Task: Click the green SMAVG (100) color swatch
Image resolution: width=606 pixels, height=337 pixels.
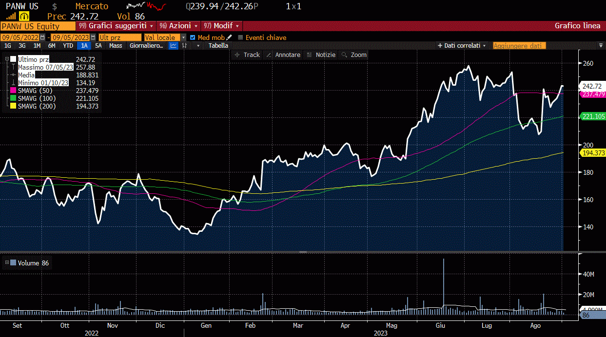Action: [x=13, y=98]
